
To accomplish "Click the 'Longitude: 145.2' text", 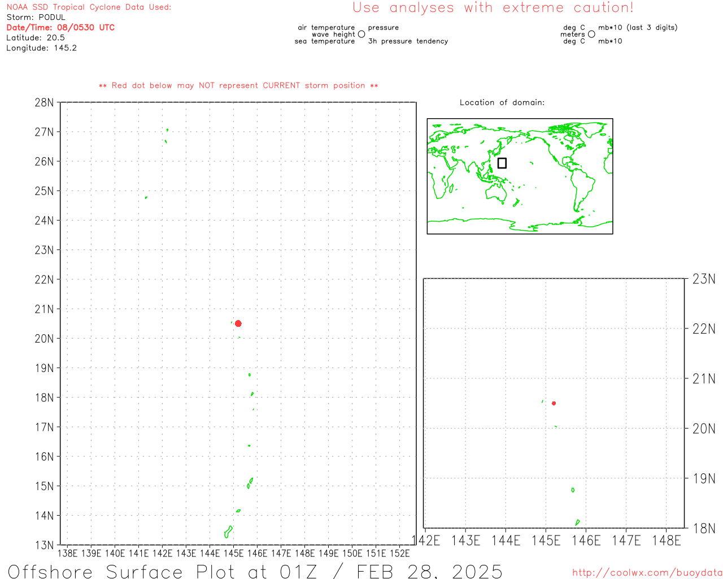I will point(42,48).
